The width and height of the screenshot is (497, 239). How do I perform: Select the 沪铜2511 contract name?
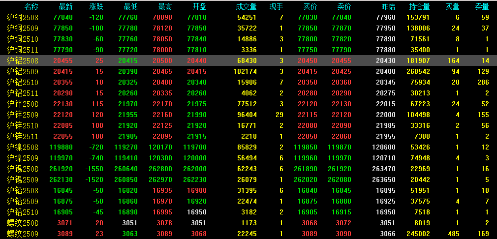click(23, 50)
